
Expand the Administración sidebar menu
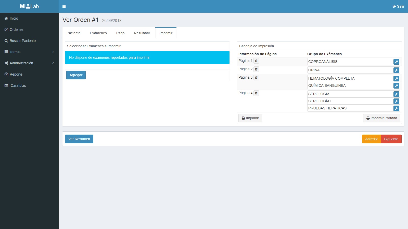click(29, 63)
